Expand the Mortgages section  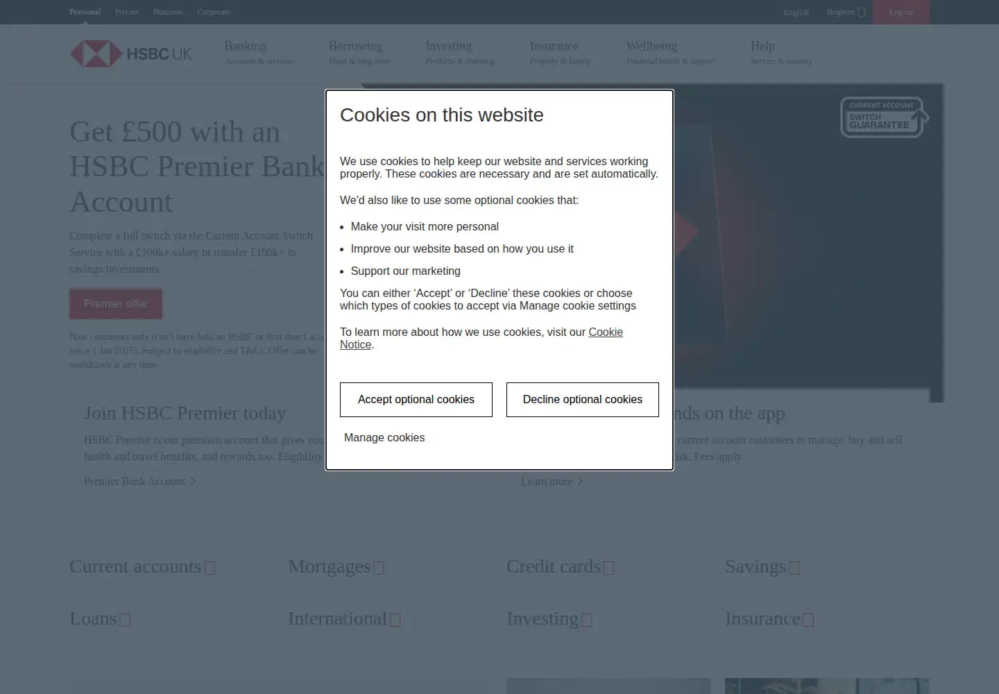point(336,567)
